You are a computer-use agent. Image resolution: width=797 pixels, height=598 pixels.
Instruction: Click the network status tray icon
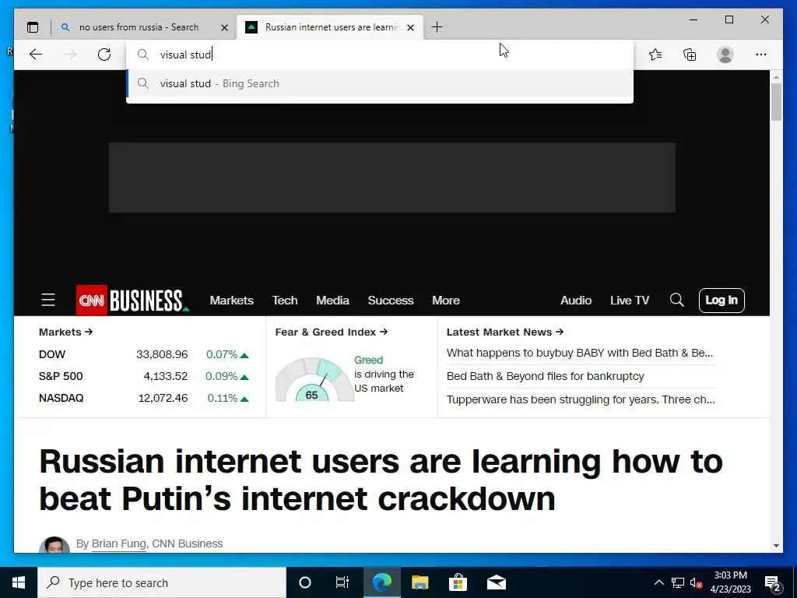pyautogui.click(x=678, y=582)
